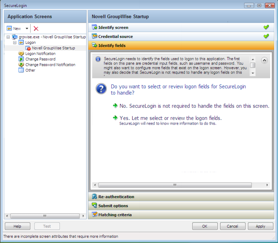Collapse the info box with chevron button

[264, 60]
